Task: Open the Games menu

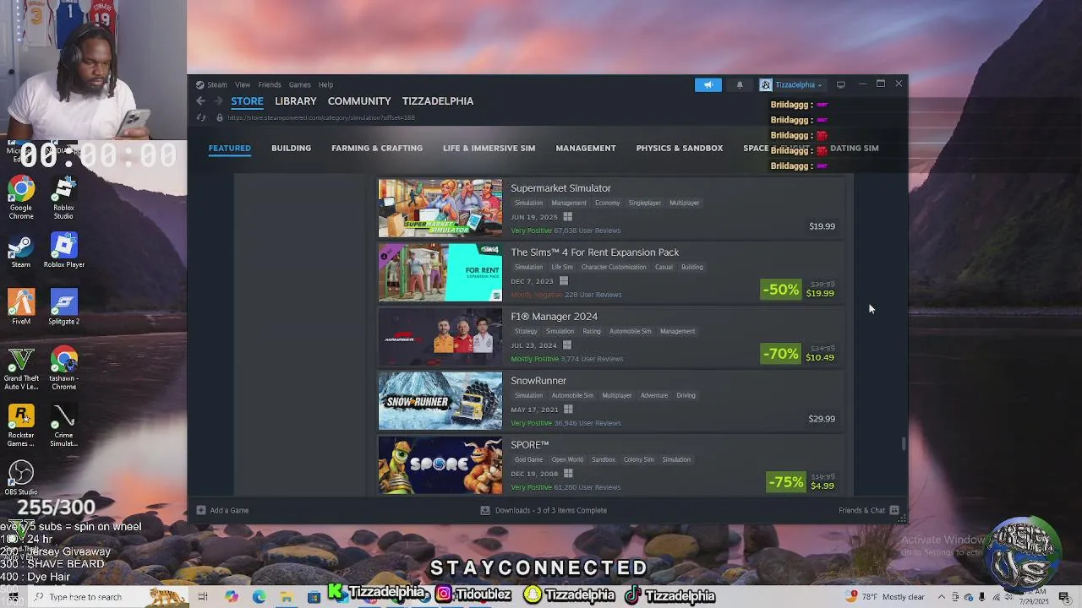Action: coord(300,84)
